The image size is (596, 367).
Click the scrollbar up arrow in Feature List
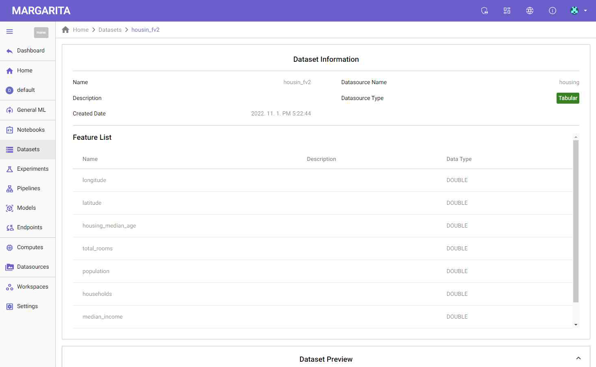(576, 137)
